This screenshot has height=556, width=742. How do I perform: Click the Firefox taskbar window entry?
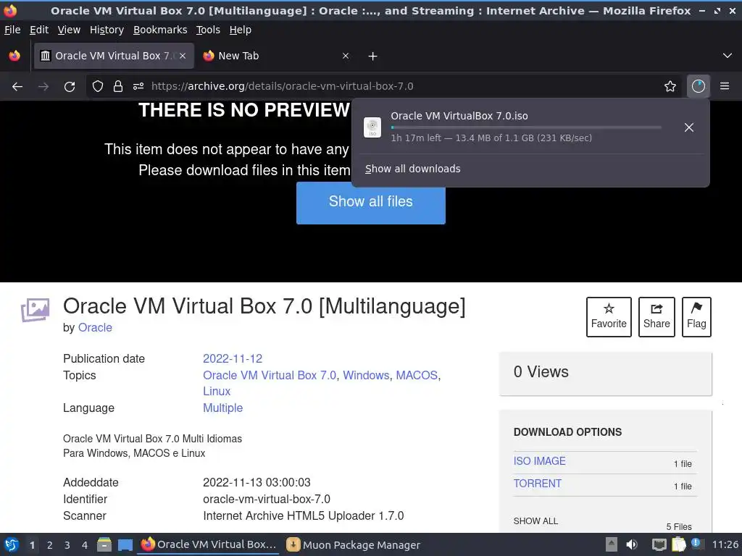209,544
